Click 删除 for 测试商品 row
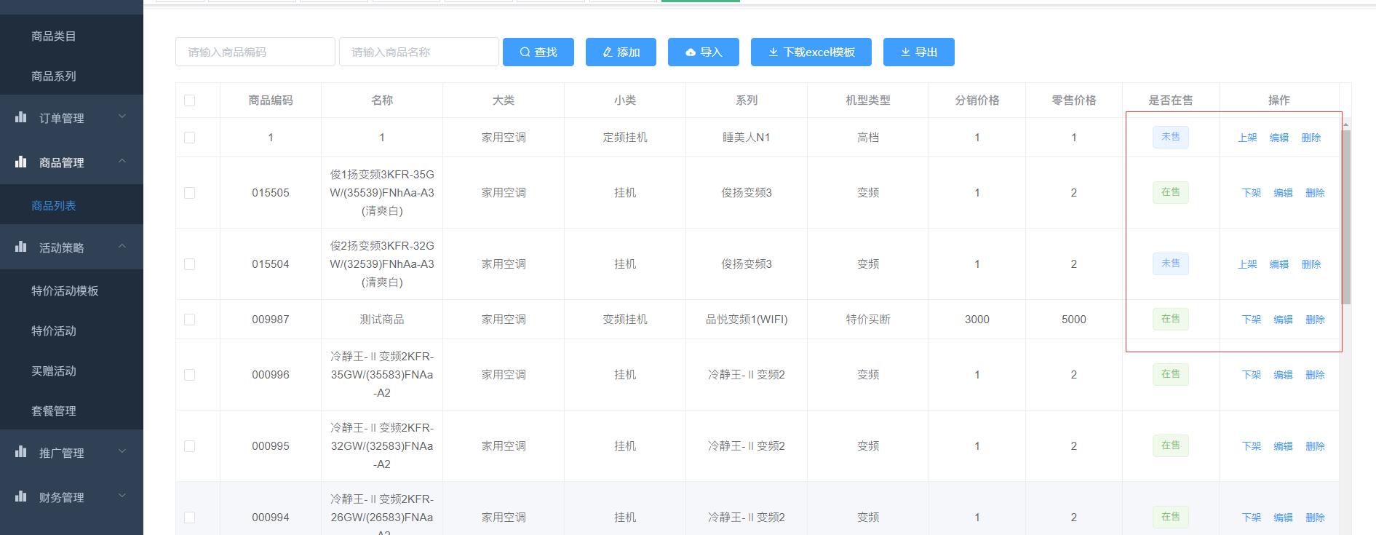Image resolution: width=1376 pixels, height=535 pixels. tap(1315, 320)
